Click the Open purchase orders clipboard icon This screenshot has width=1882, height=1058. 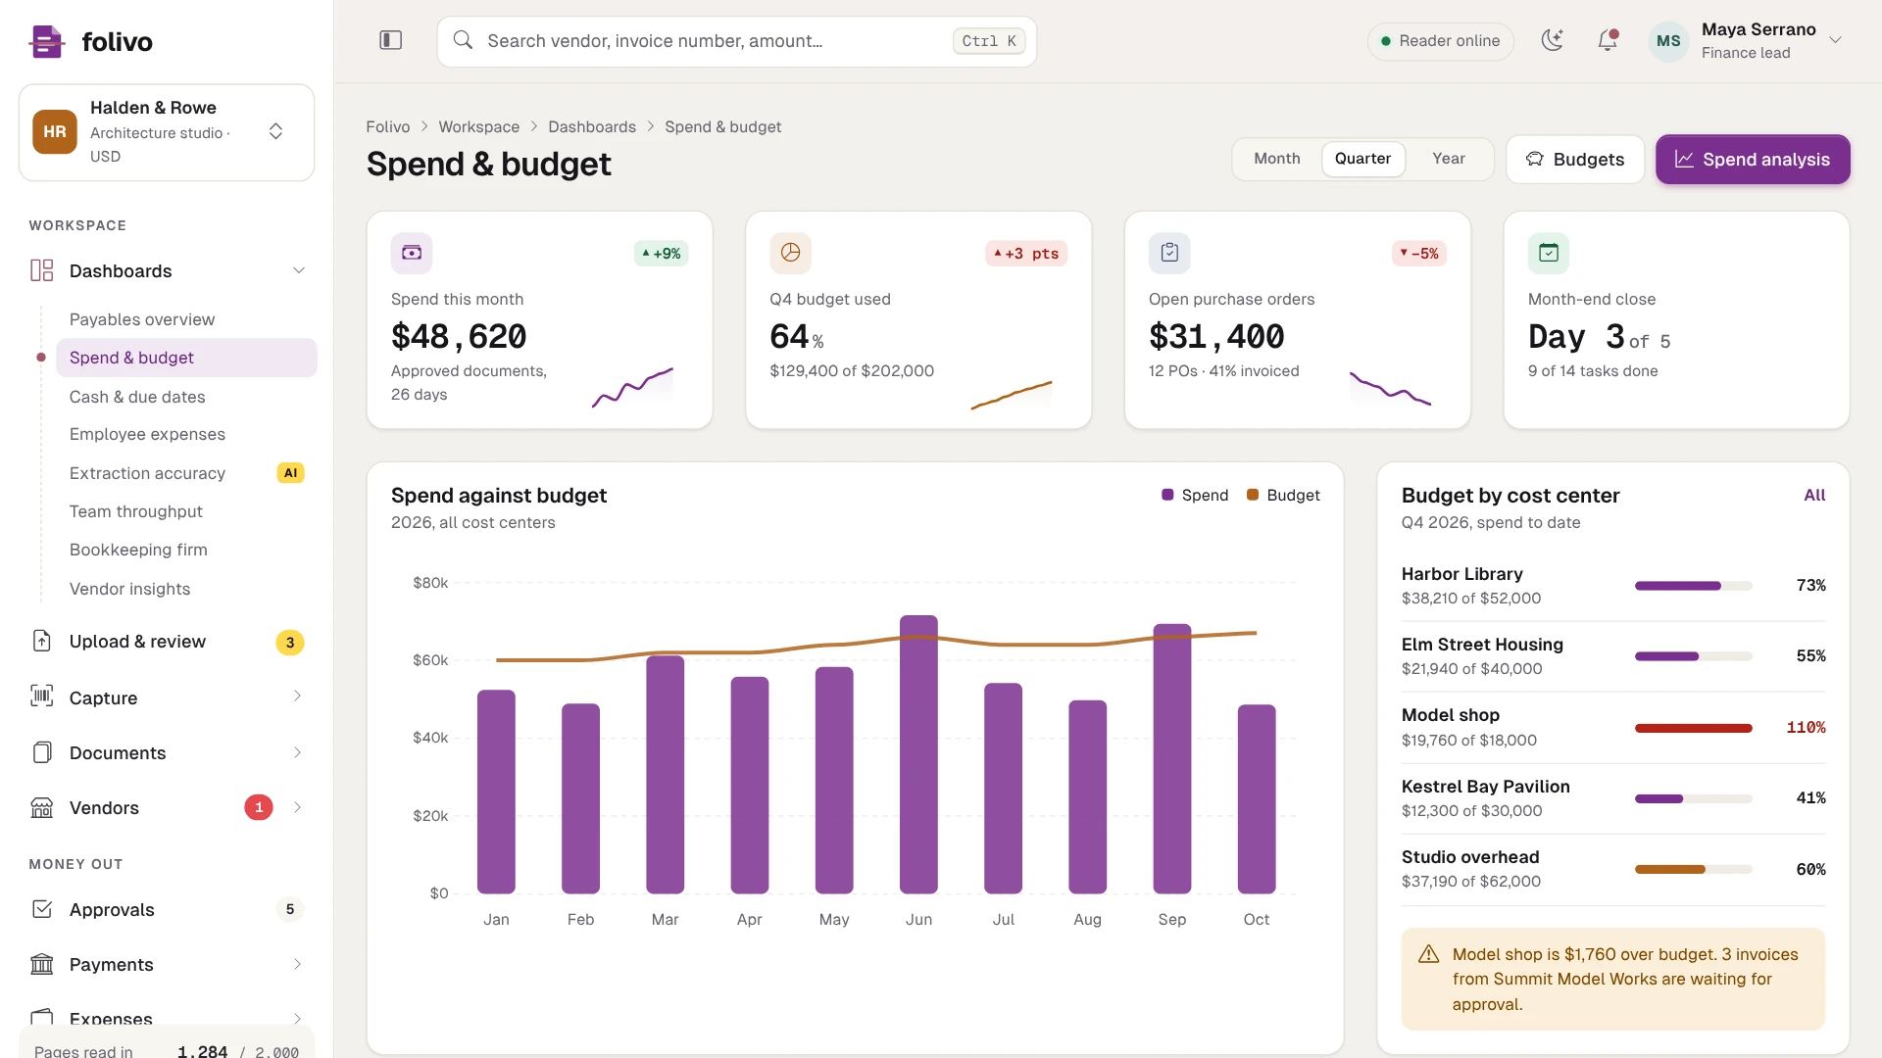point(1169,253)
